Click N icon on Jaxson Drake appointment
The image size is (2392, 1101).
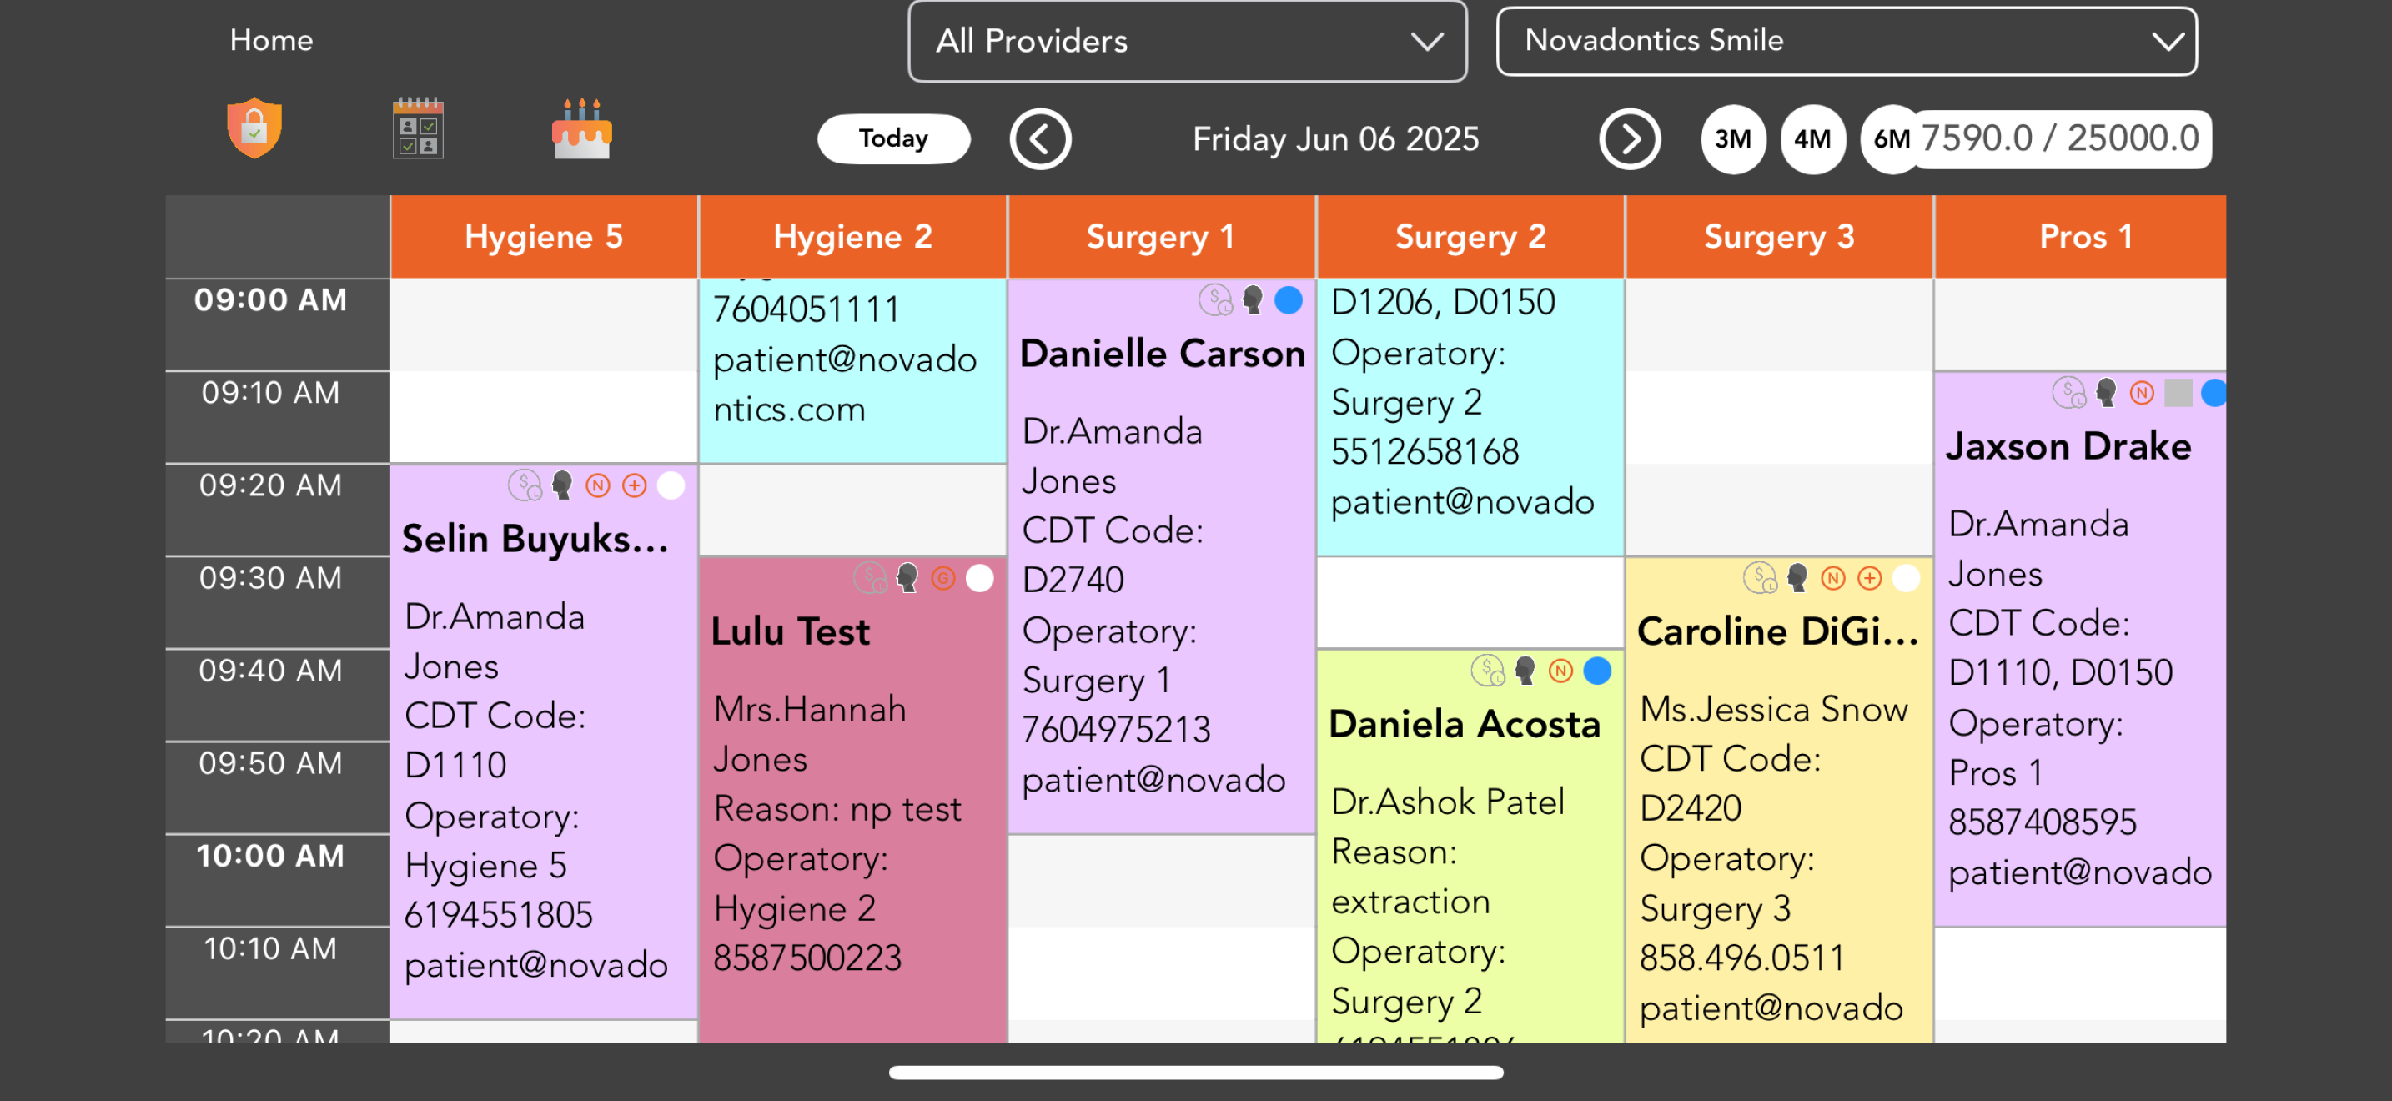pos(2141,394)
